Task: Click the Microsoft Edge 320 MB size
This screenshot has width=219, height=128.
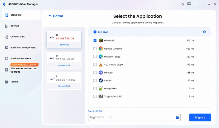Action: (x=190, y=57)
